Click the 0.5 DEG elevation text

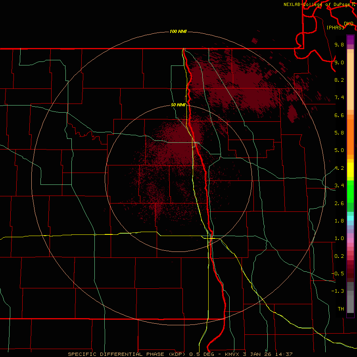203,354
